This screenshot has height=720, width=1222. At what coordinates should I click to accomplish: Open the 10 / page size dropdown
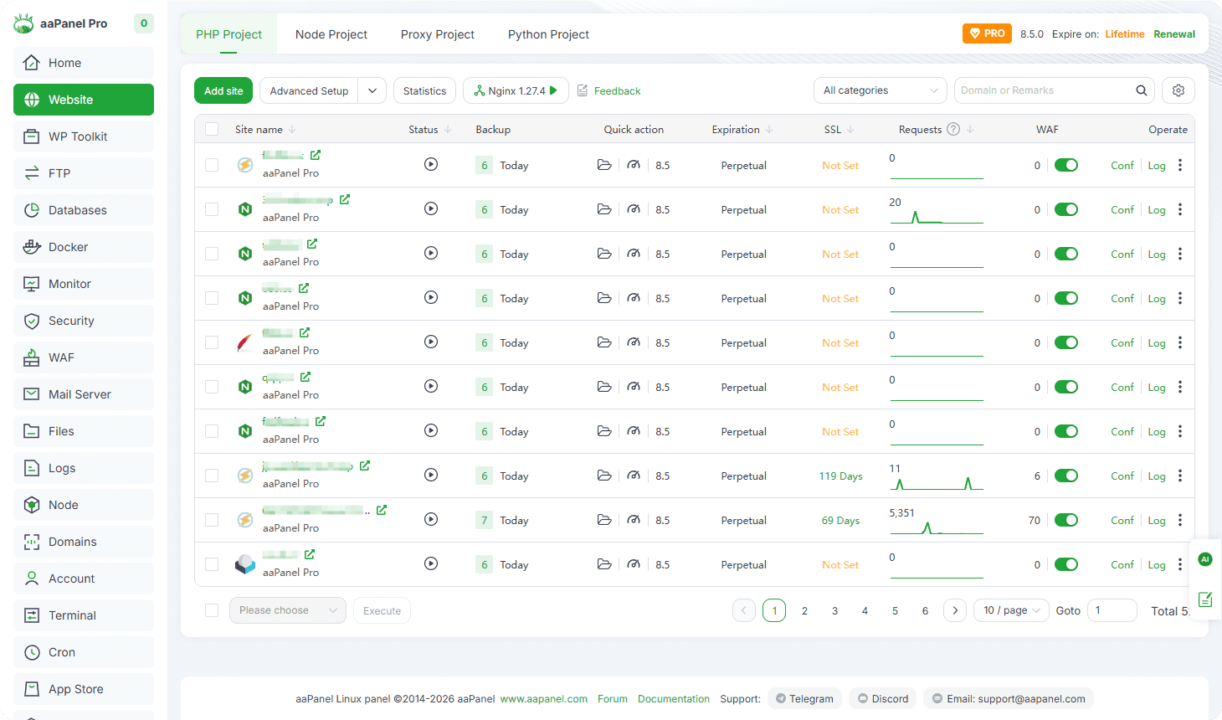(x=1011, y=610)
